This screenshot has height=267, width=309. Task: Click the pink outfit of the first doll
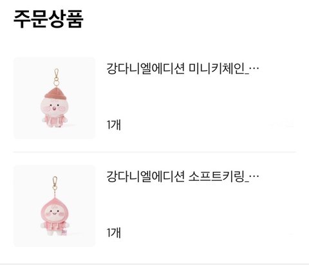(55, 120)
